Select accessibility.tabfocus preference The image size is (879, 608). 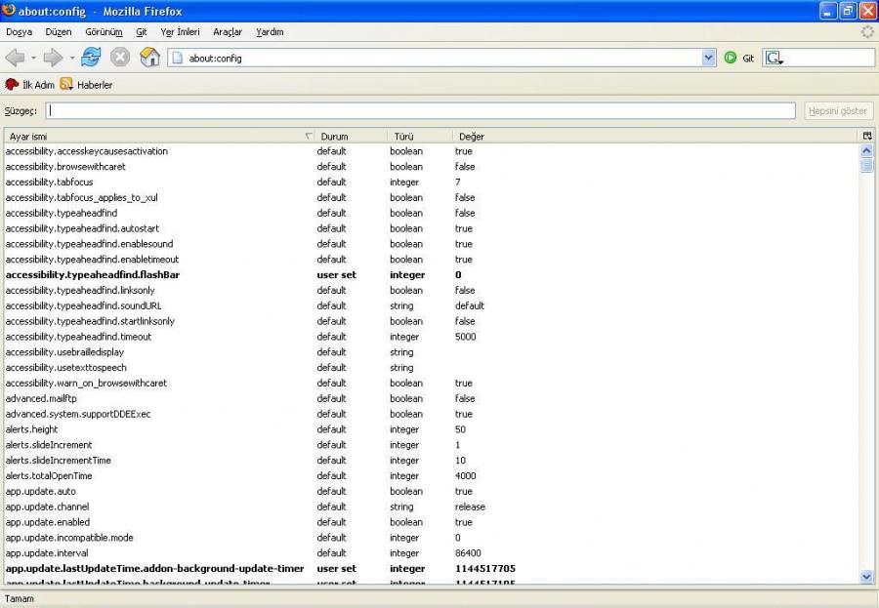click(x=432, y=182)
